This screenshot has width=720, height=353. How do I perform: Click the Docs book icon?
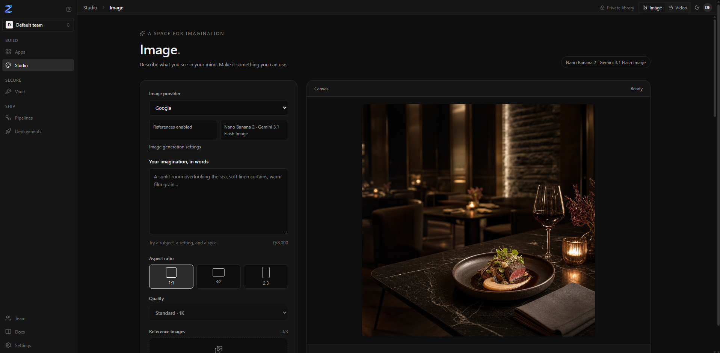[8, 332]
